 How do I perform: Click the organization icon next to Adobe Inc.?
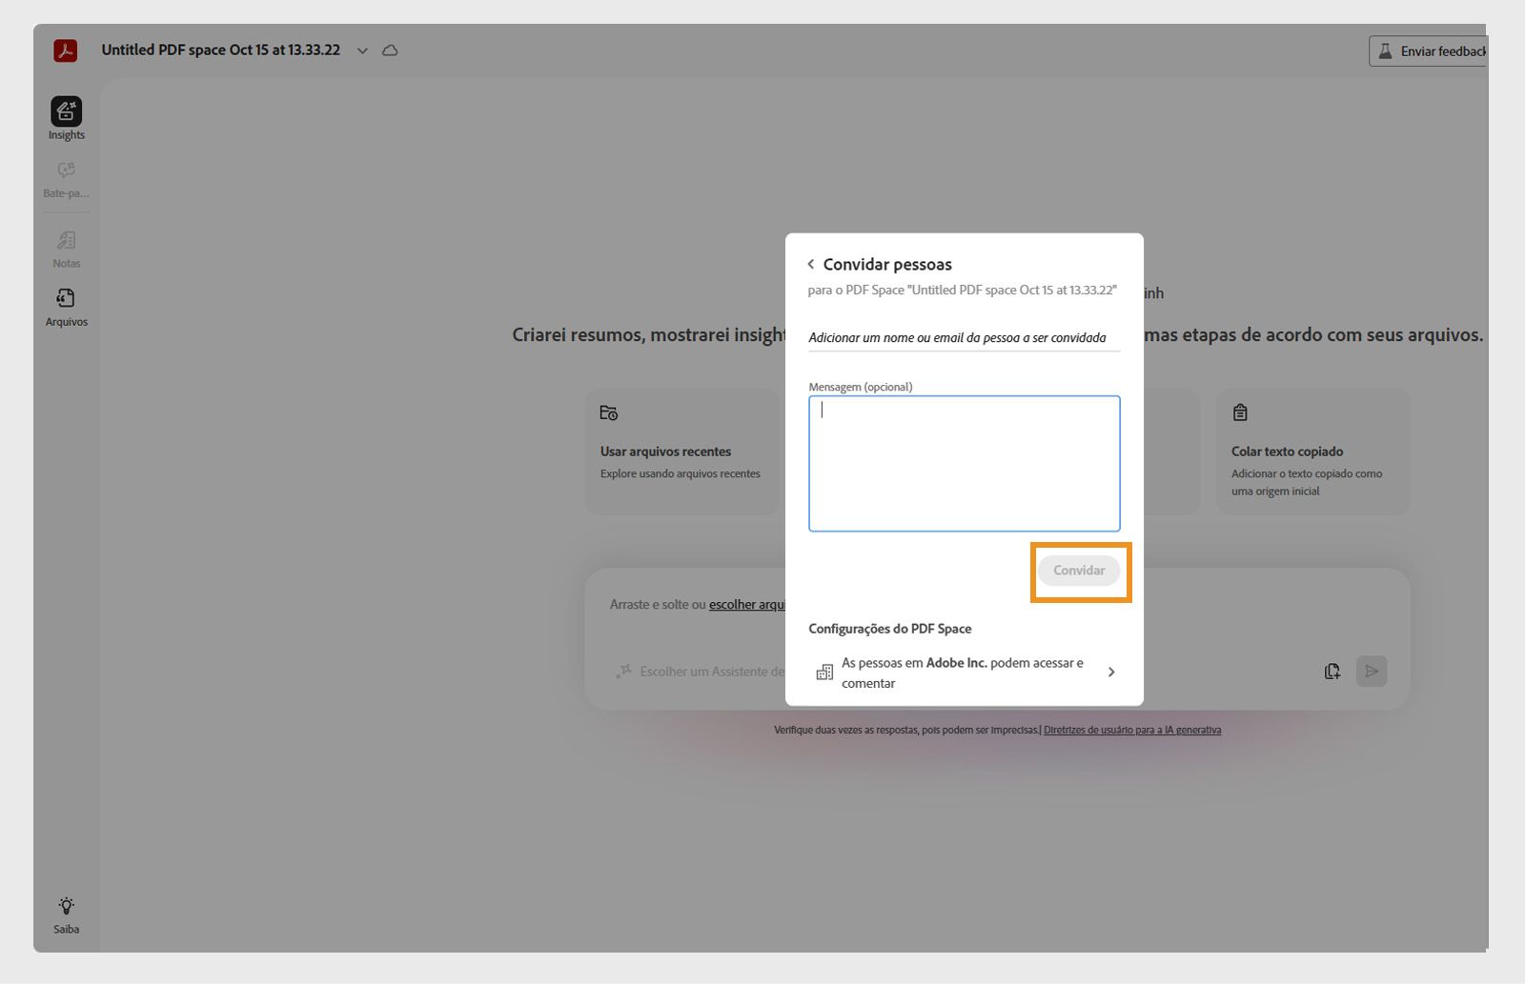[825, 672]
